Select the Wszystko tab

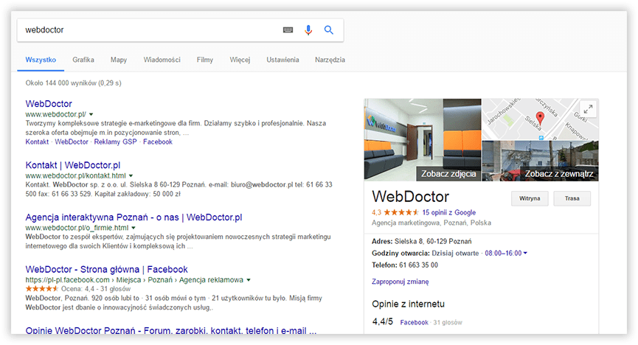point(41,60)
